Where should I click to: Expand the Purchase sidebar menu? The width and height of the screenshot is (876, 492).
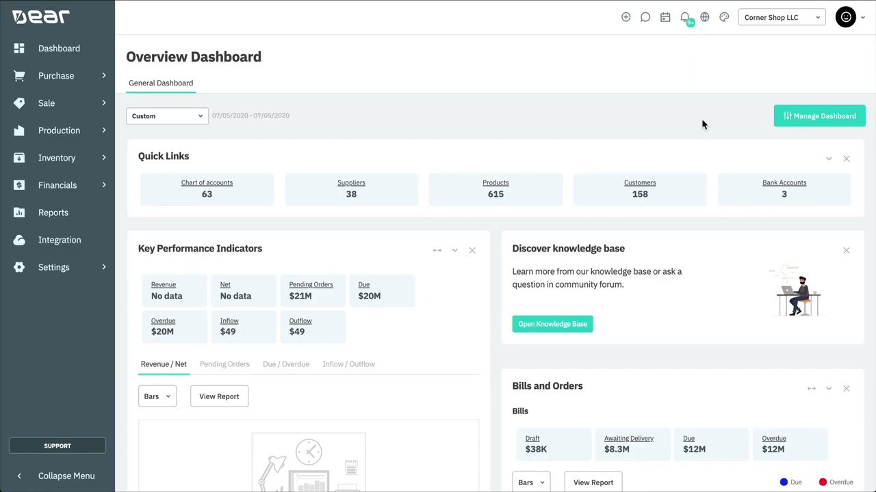[59, 76]
